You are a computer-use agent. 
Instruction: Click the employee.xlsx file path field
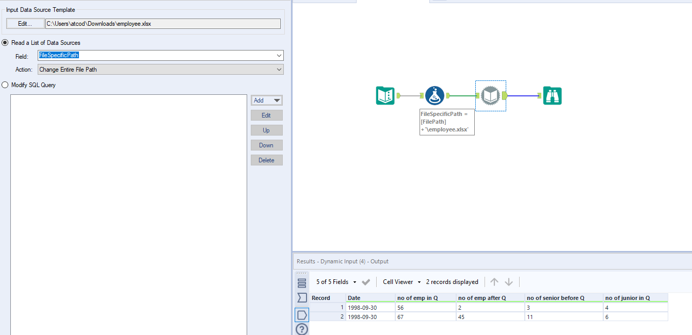(163, 23)
